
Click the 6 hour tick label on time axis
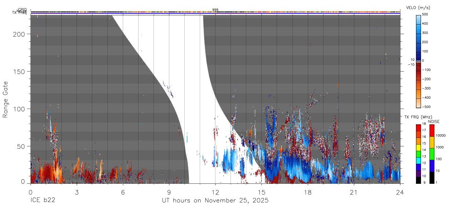coord(123,192)
